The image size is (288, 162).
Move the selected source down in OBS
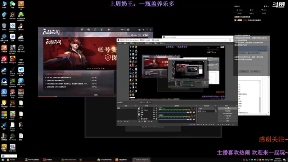pos(152,121)
